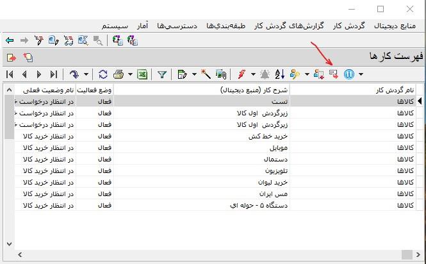Click the icon the red arrow points to
This screenshot has width=426, height=264.
tap(334, 74)
